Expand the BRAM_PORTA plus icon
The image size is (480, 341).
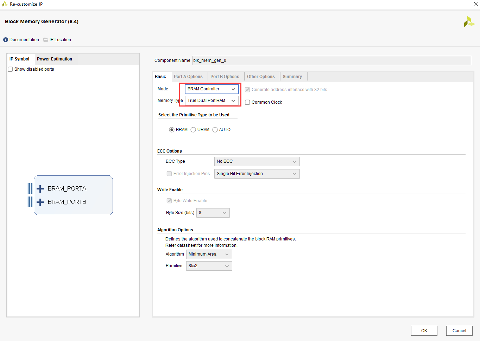(40, 189)
